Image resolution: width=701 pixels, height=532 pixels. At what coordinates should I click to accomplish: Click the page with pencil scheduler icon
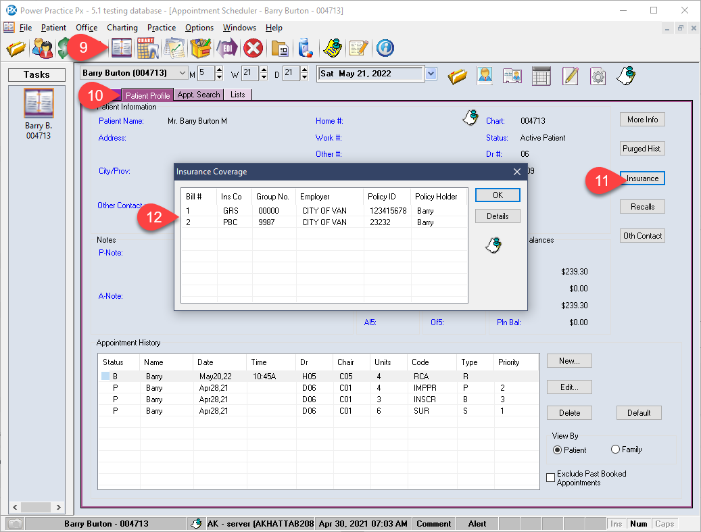571,76
